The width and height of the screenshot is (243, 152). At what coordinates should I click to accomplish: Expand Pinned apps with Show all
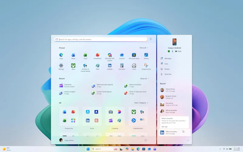(x=144, y=48)
